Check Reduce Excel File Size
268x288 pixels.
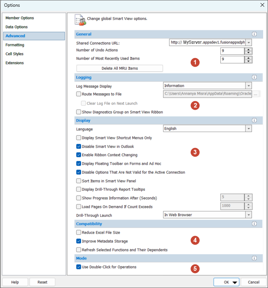[79, 233]
